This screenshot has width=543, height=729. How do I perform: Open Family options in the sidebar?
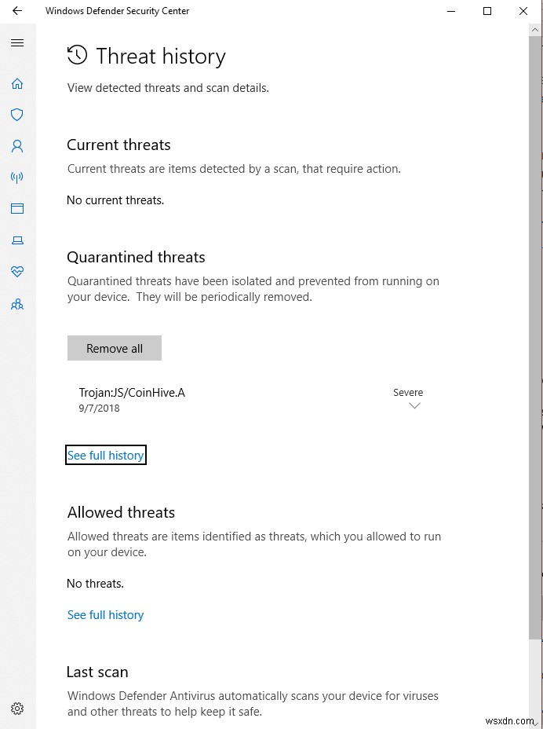tap(17, 304)
